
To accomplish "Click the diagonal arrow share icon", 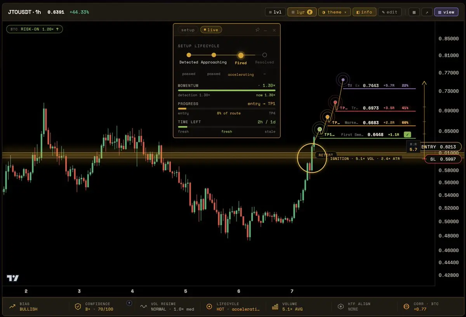I will click(x=427, y=12).
